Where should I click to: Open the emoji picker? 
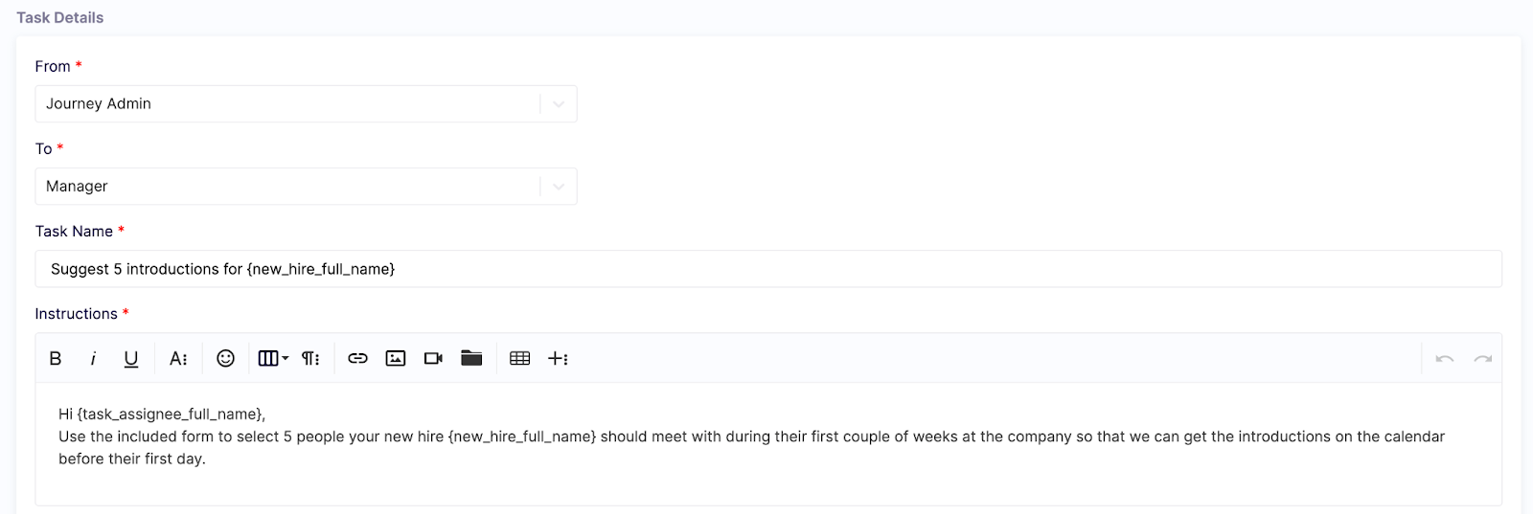tap(225, 358)
